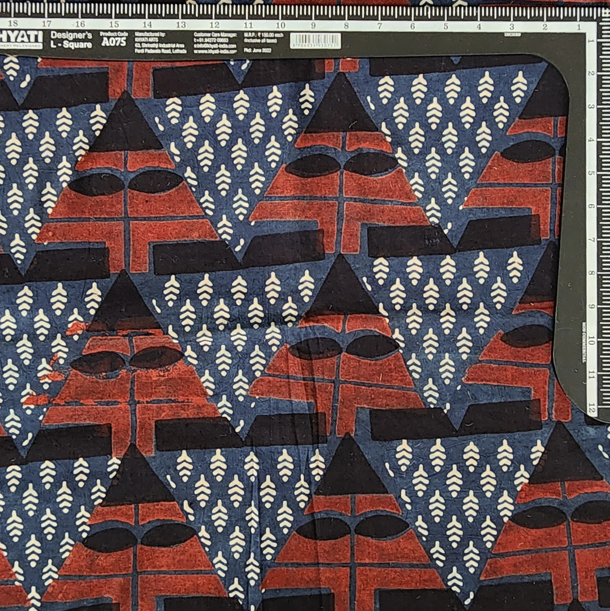Click number 13 on the horizontal ruler

coord(181,25)
